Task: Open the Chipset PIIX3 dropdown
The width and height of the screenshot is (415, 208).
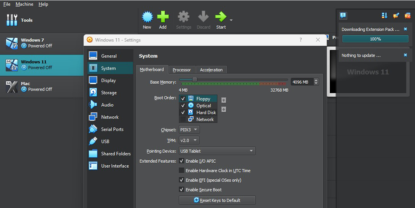Action: 189,130
